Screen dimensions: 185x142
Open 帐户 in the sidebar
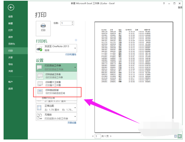tap(10, 82)
